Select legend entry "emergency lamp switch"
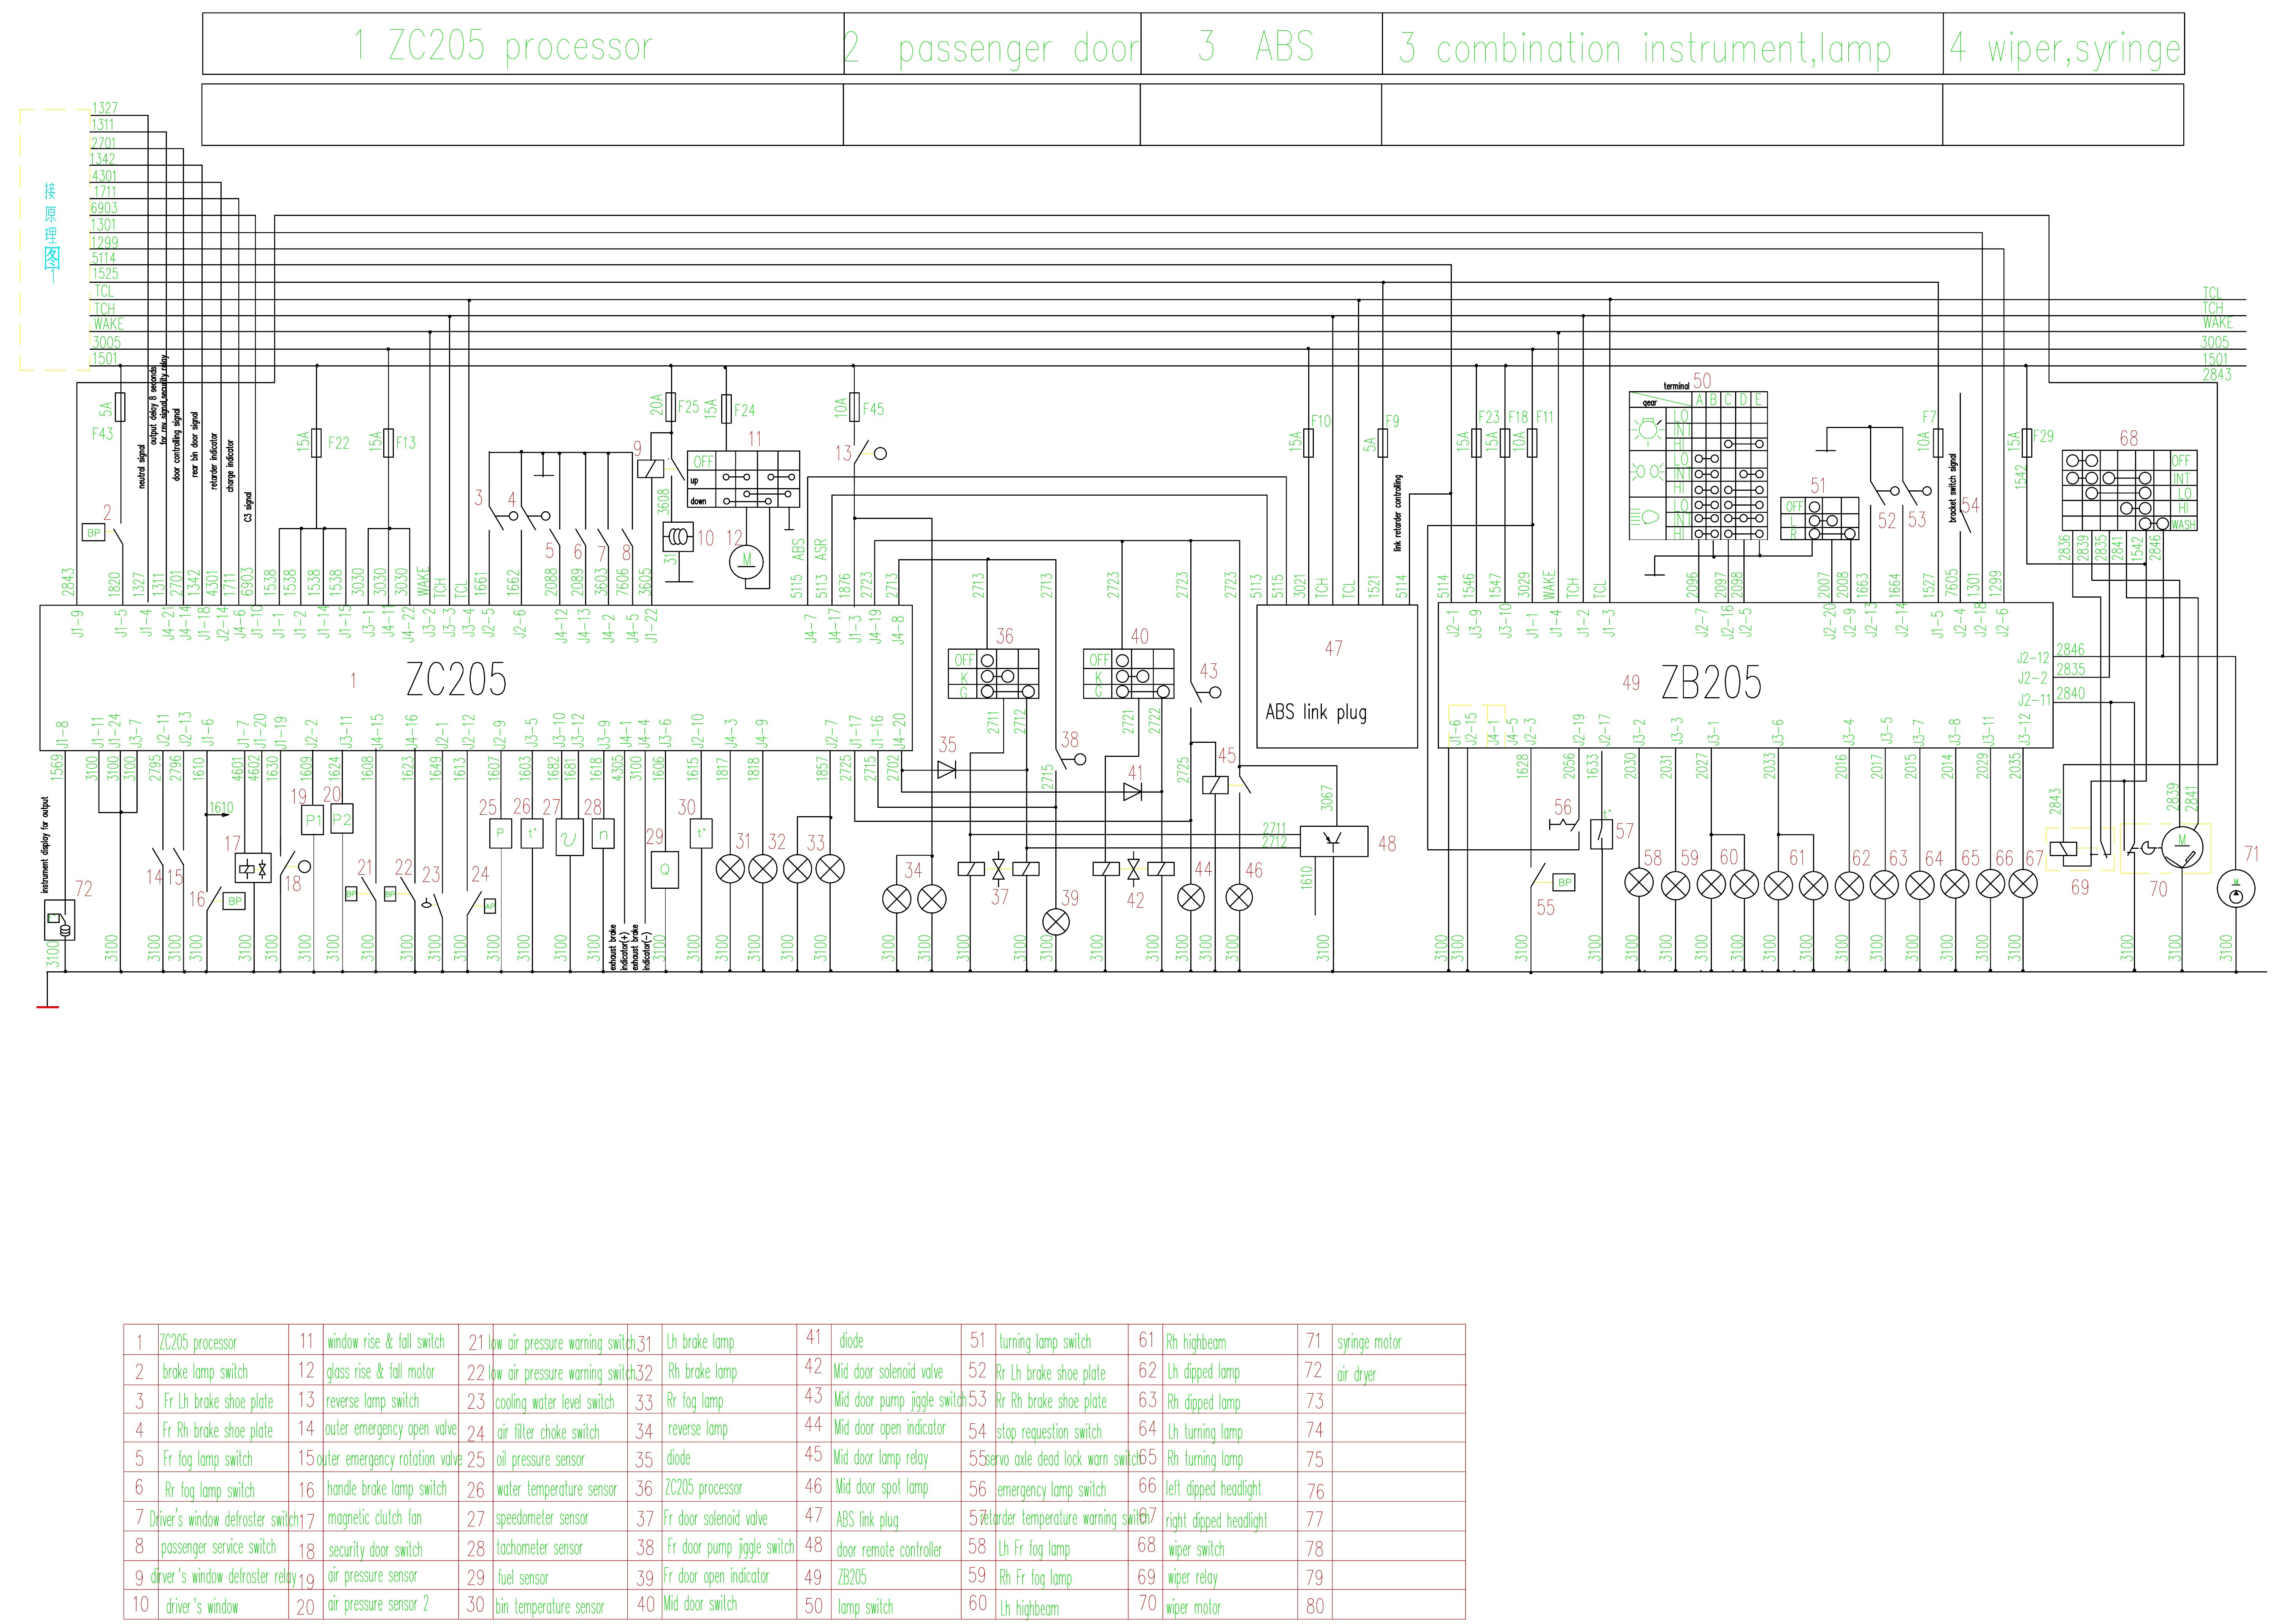 1052,1490
